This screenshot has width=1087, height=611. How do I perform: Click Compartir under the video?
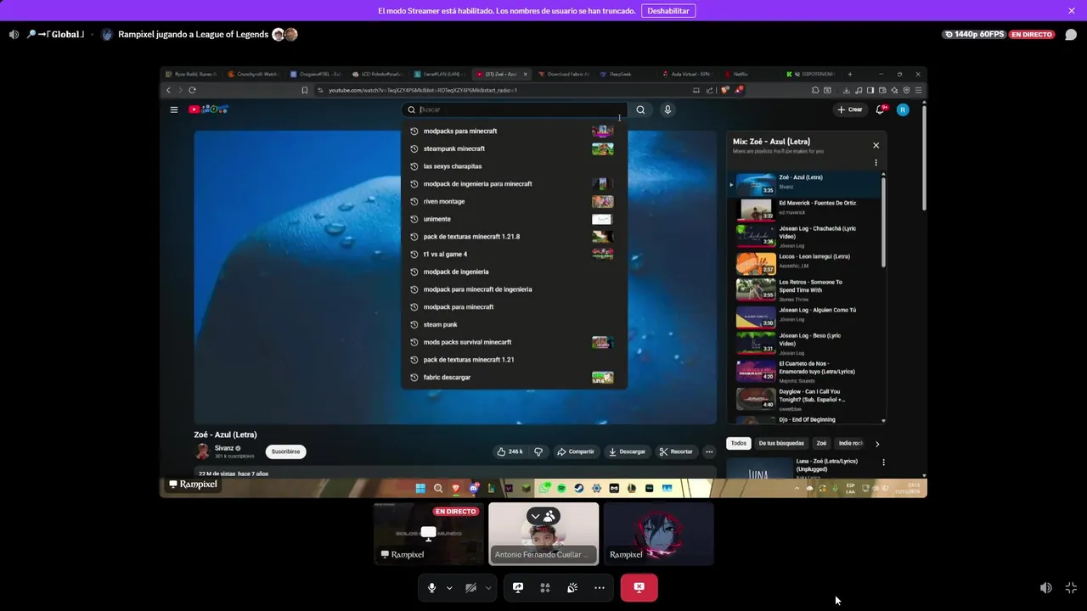(x=576, y=451)
